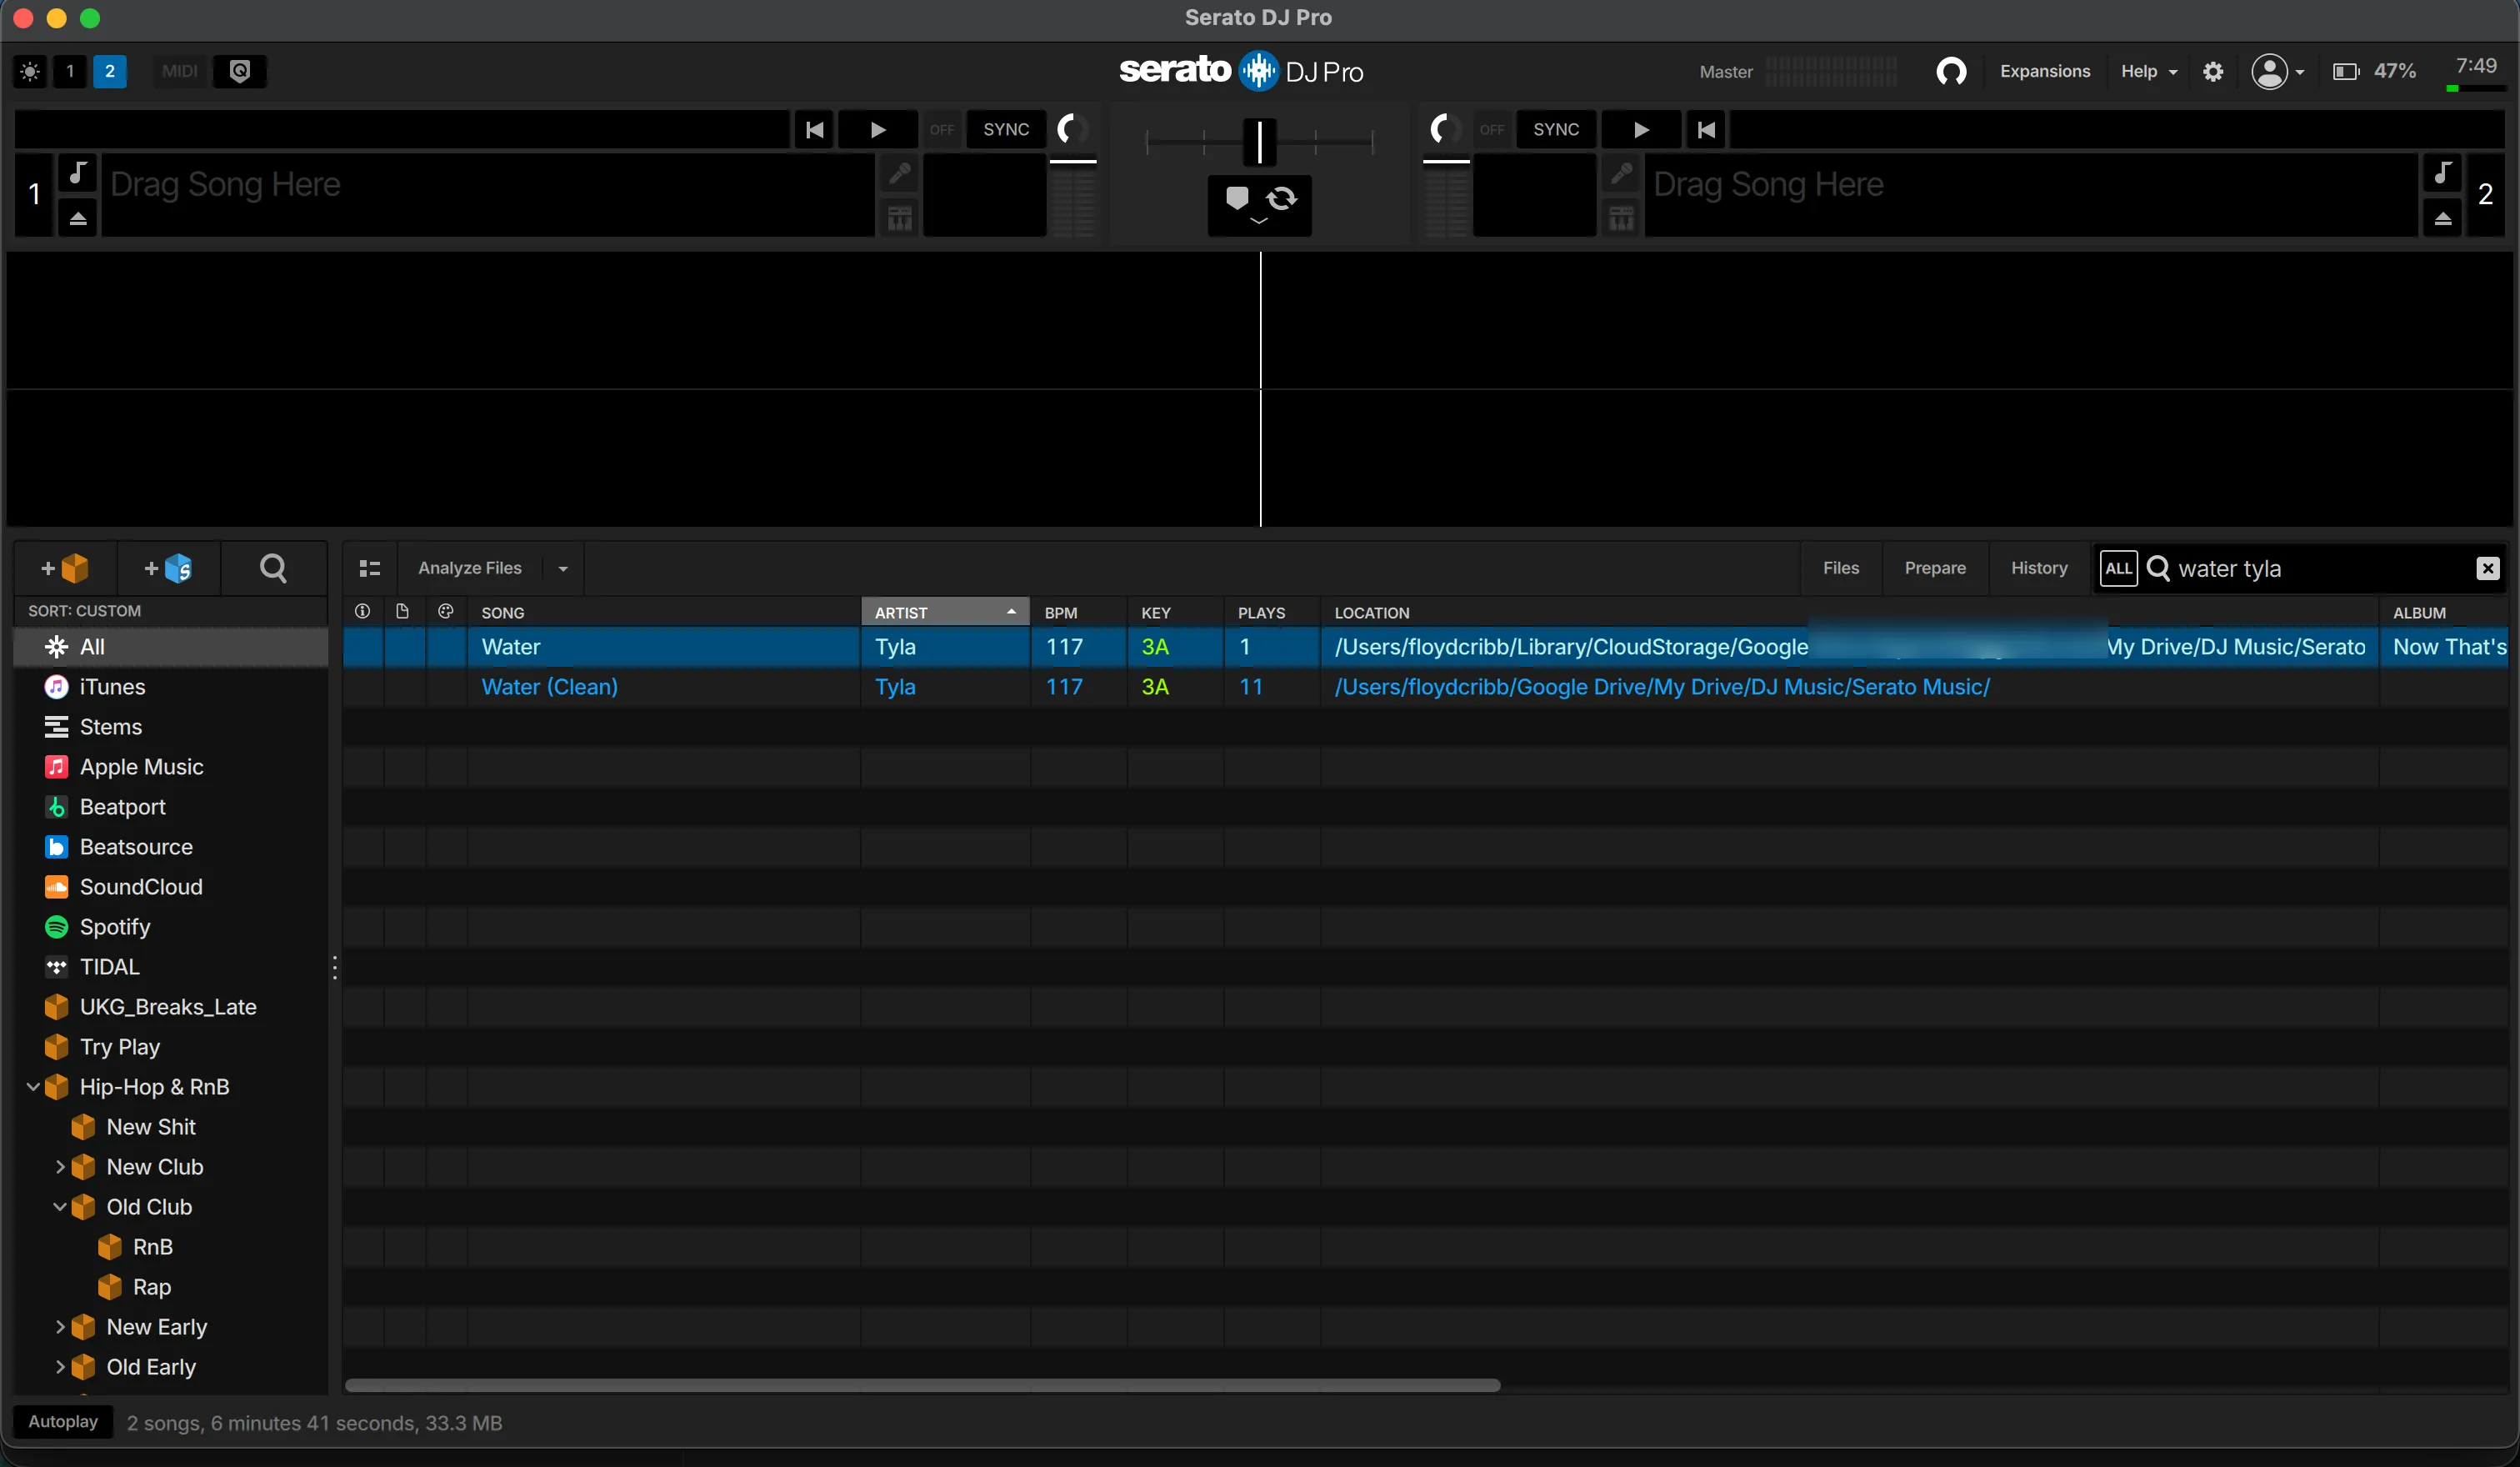Toggle the ALL search filter
The width and height of the screenshot is (2520, 1467).
[2118, 568]
